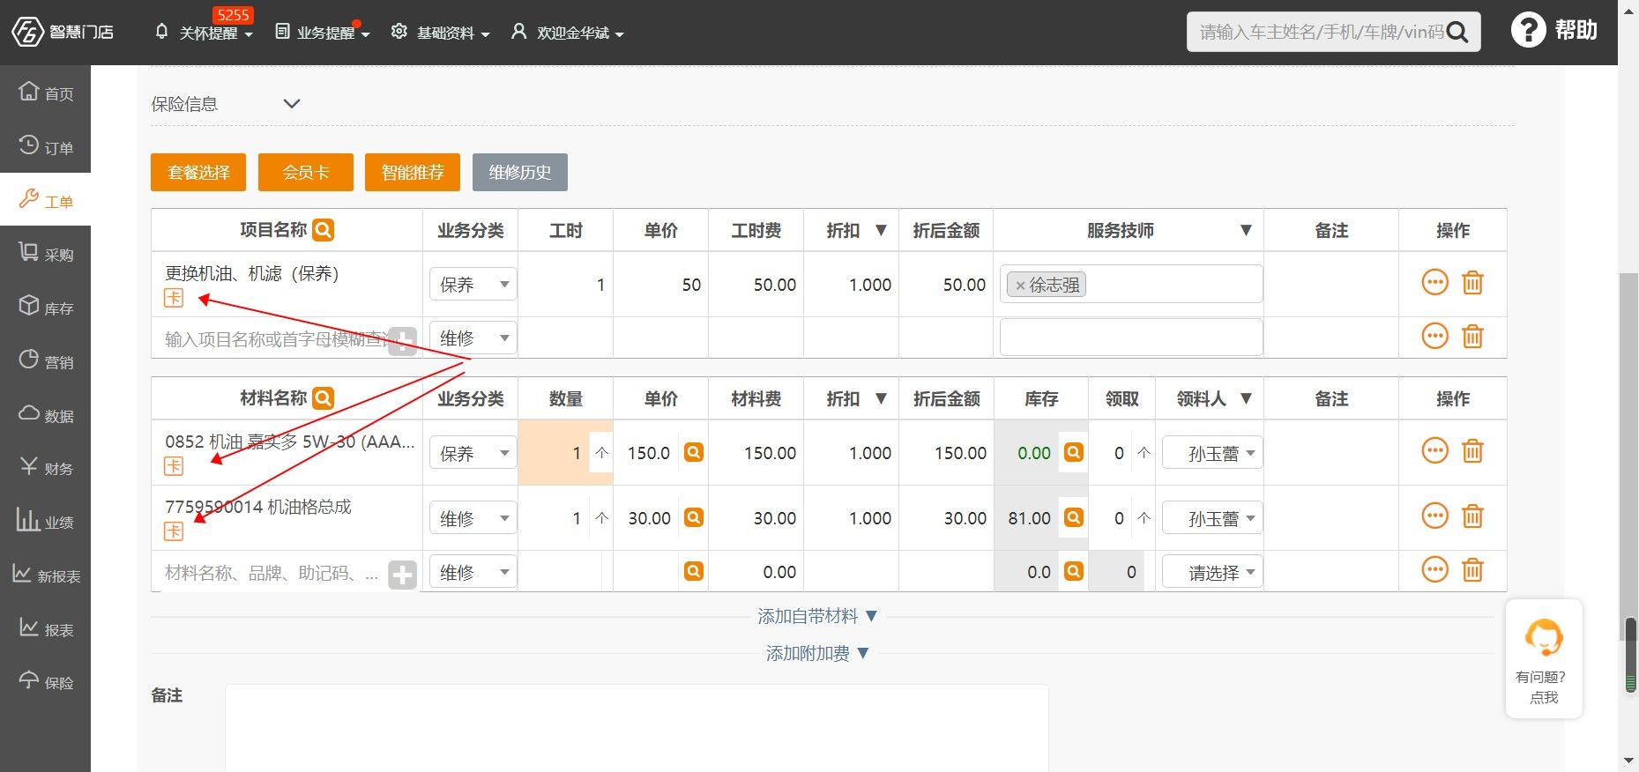Expand the 保险信息 section
This screenshot has height=772, width=1639.
(x=292, y=104)
